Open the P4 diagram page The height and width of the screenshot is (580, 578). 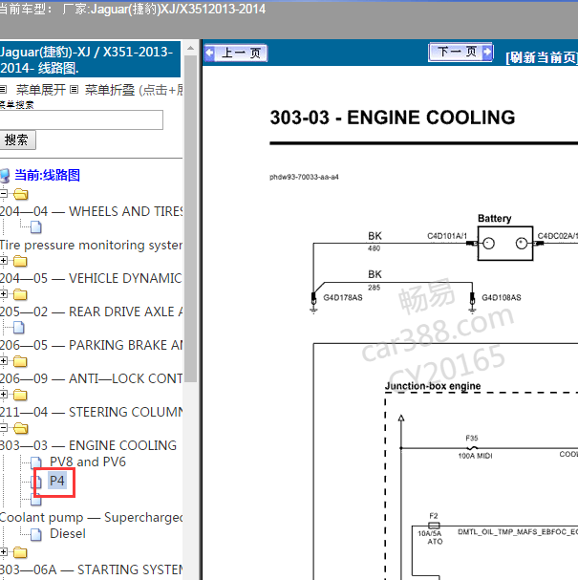click(57, 481)
